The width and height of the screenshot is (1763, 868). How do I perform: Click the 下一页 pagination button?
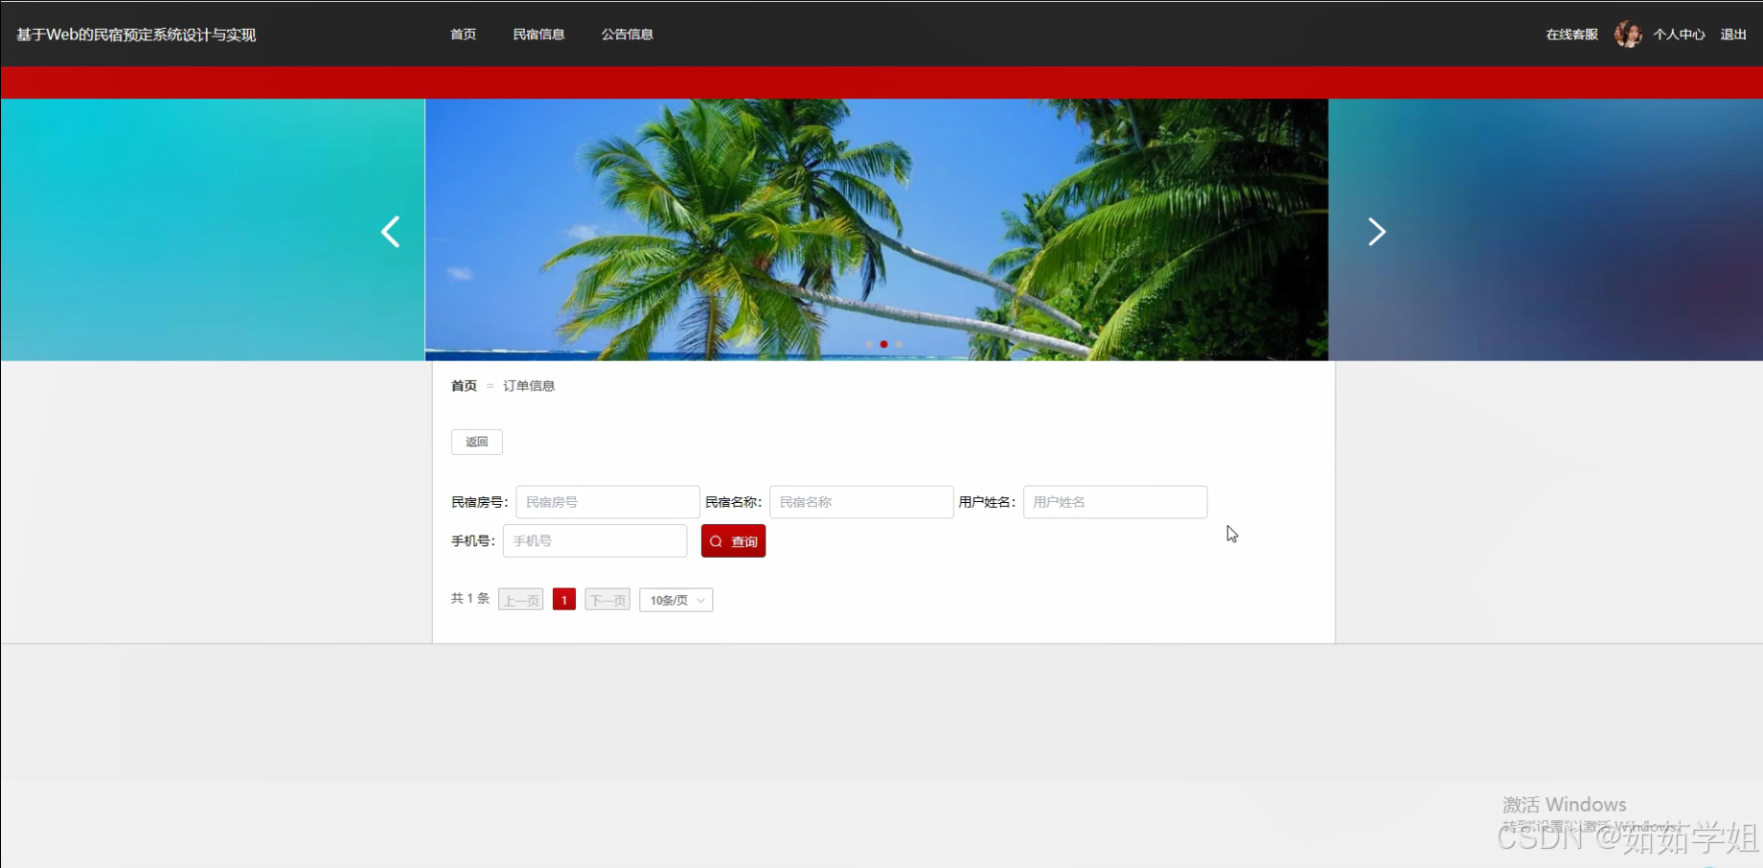[x=607, y=599]
